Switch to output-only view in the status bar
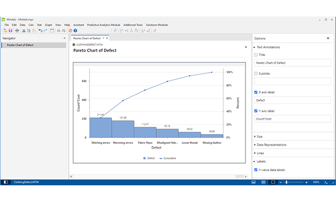This screenshot has width=336, height=202. [x=273, y=182]
